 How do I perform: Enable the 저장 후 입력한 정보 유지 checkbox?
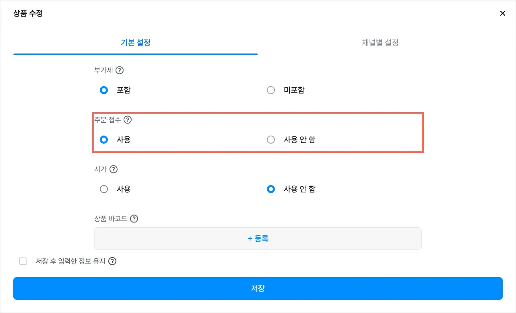coord(23,261)
